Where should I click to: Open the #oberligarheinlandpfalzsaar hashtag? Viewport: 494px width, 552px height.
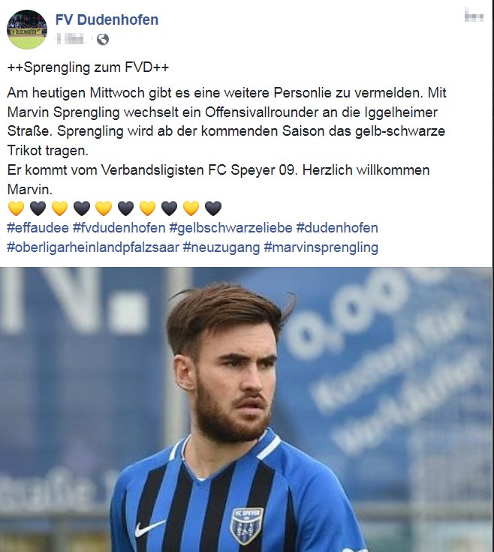pos(93,247)
